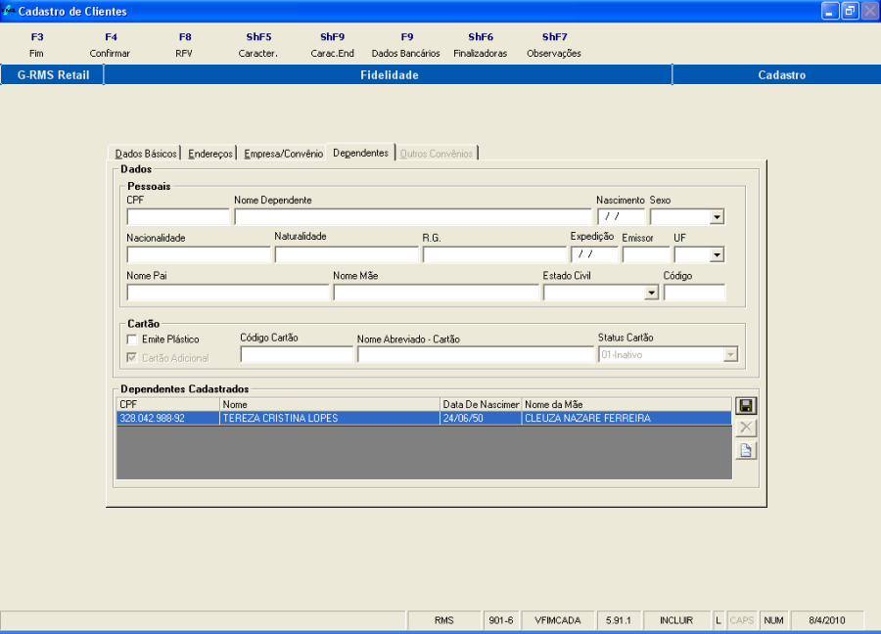Viewport: 881px width, 634px height.
Task: Click the Nome Dependente input field
Action: (x=412, y=217)
